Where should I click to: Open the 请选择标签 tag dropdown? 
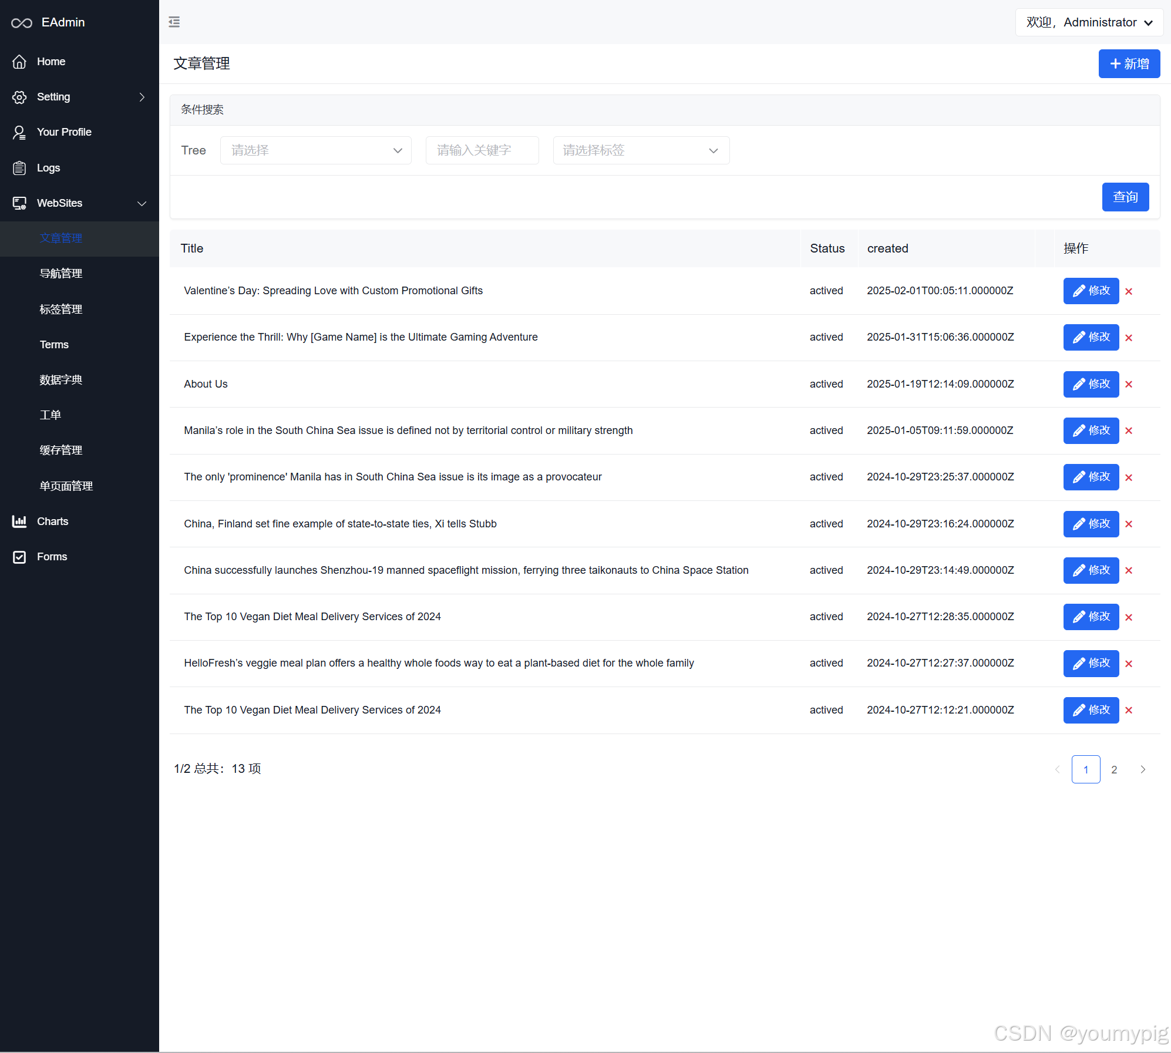[641, 151]
